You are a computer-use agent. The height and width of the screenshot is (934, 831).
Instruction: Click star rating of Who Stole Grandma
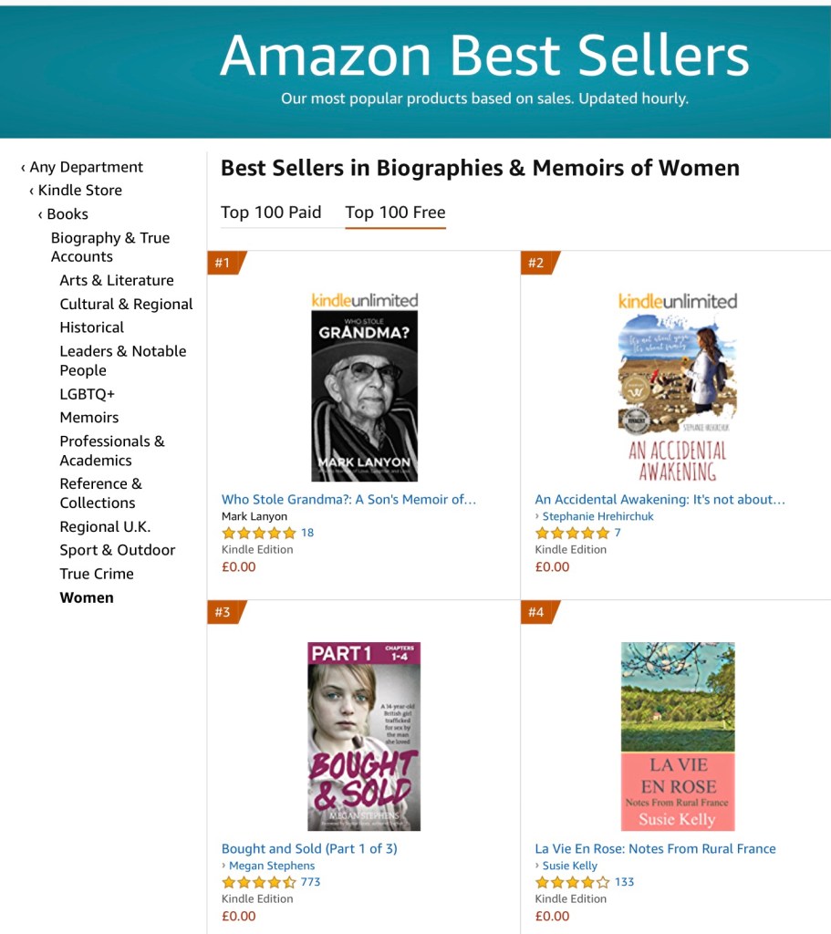coord(259,534)
